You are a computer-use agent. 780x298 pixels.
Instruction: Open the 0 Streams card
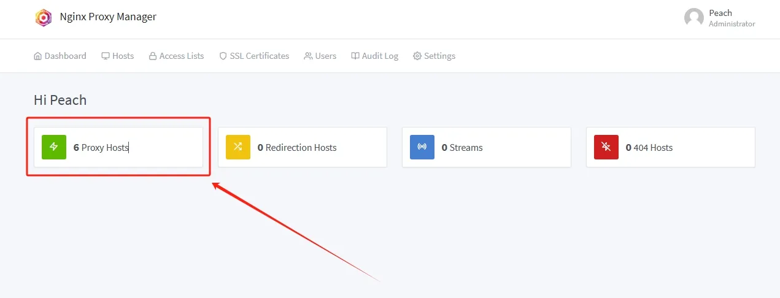[x=487, y=147]
